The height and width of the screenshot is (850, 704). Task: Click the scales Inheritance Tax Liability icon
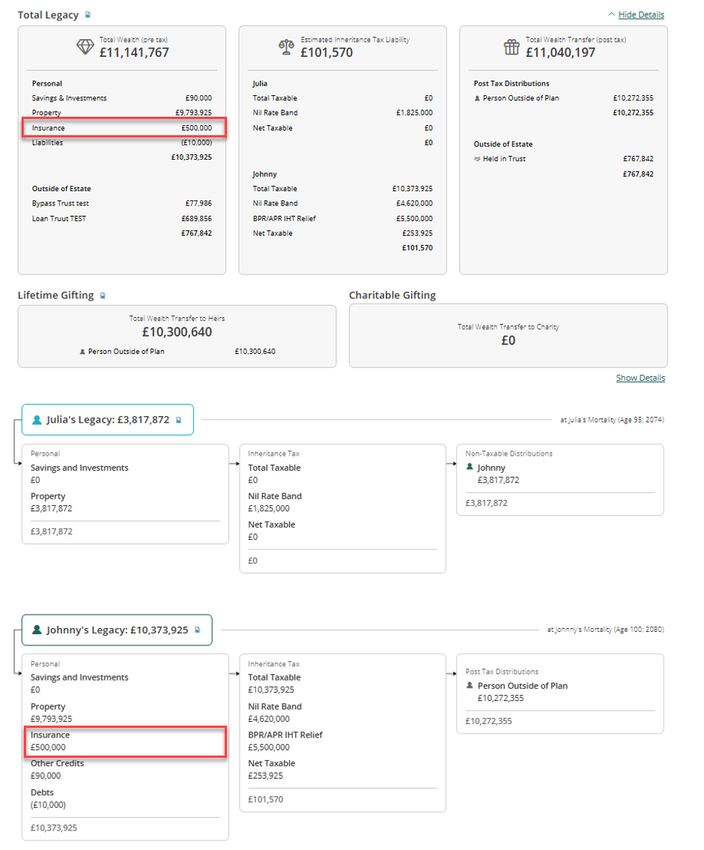coord(286,47)
